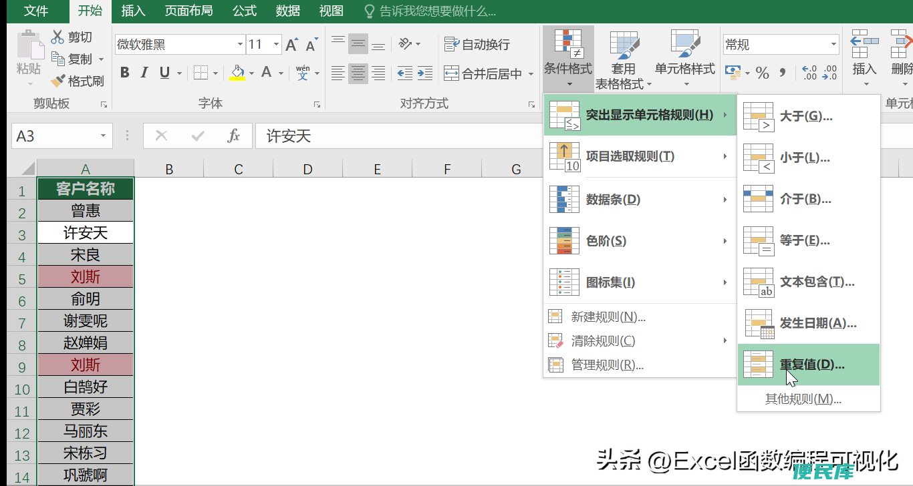Open the Conditional Formatting (条件格式) button
913x486 pixels.
(568, 59)
